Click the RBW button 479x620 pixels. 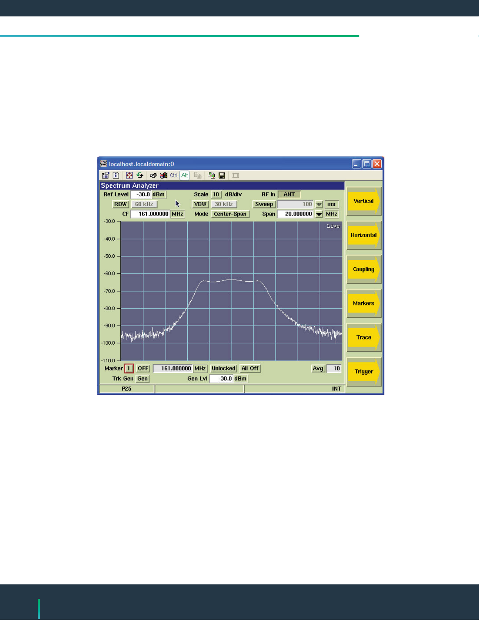pos(120,204)
